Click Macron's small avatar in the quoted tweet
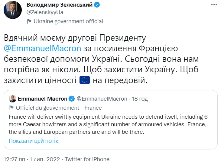The width and height of the screenshot is (221, 166). click(12, 99)
